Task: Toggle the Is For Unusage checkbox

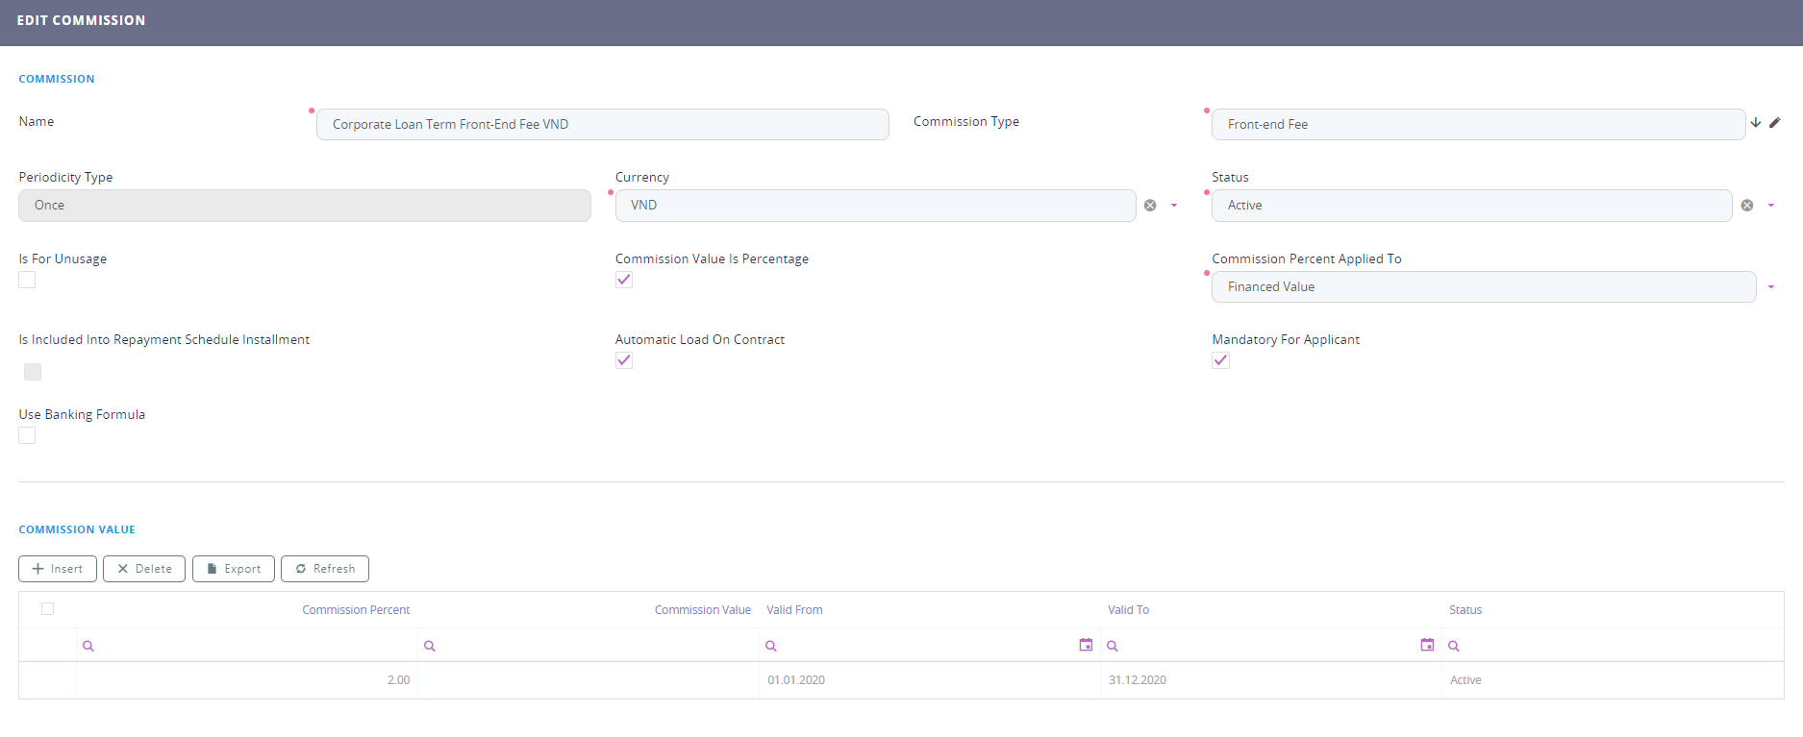Action: coord(27,280)
